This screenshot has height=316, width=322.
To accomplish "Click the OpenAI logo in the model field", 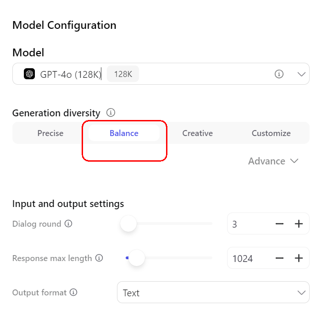I will click(x=29, y=74).
